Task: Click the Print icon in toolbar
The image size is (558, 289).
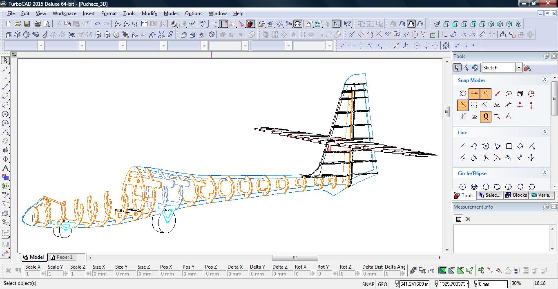Action: pyautogui.click(x=38, y=24)
